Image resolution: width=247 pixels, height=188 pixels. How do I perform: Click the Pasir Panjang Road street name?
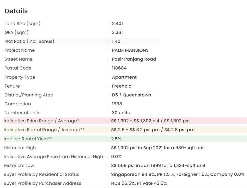tap(134, 59)
